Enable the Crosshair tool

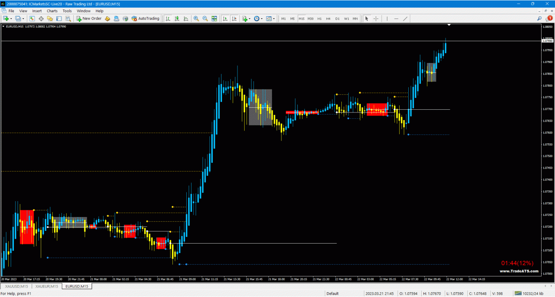click(x=376, y=19)
